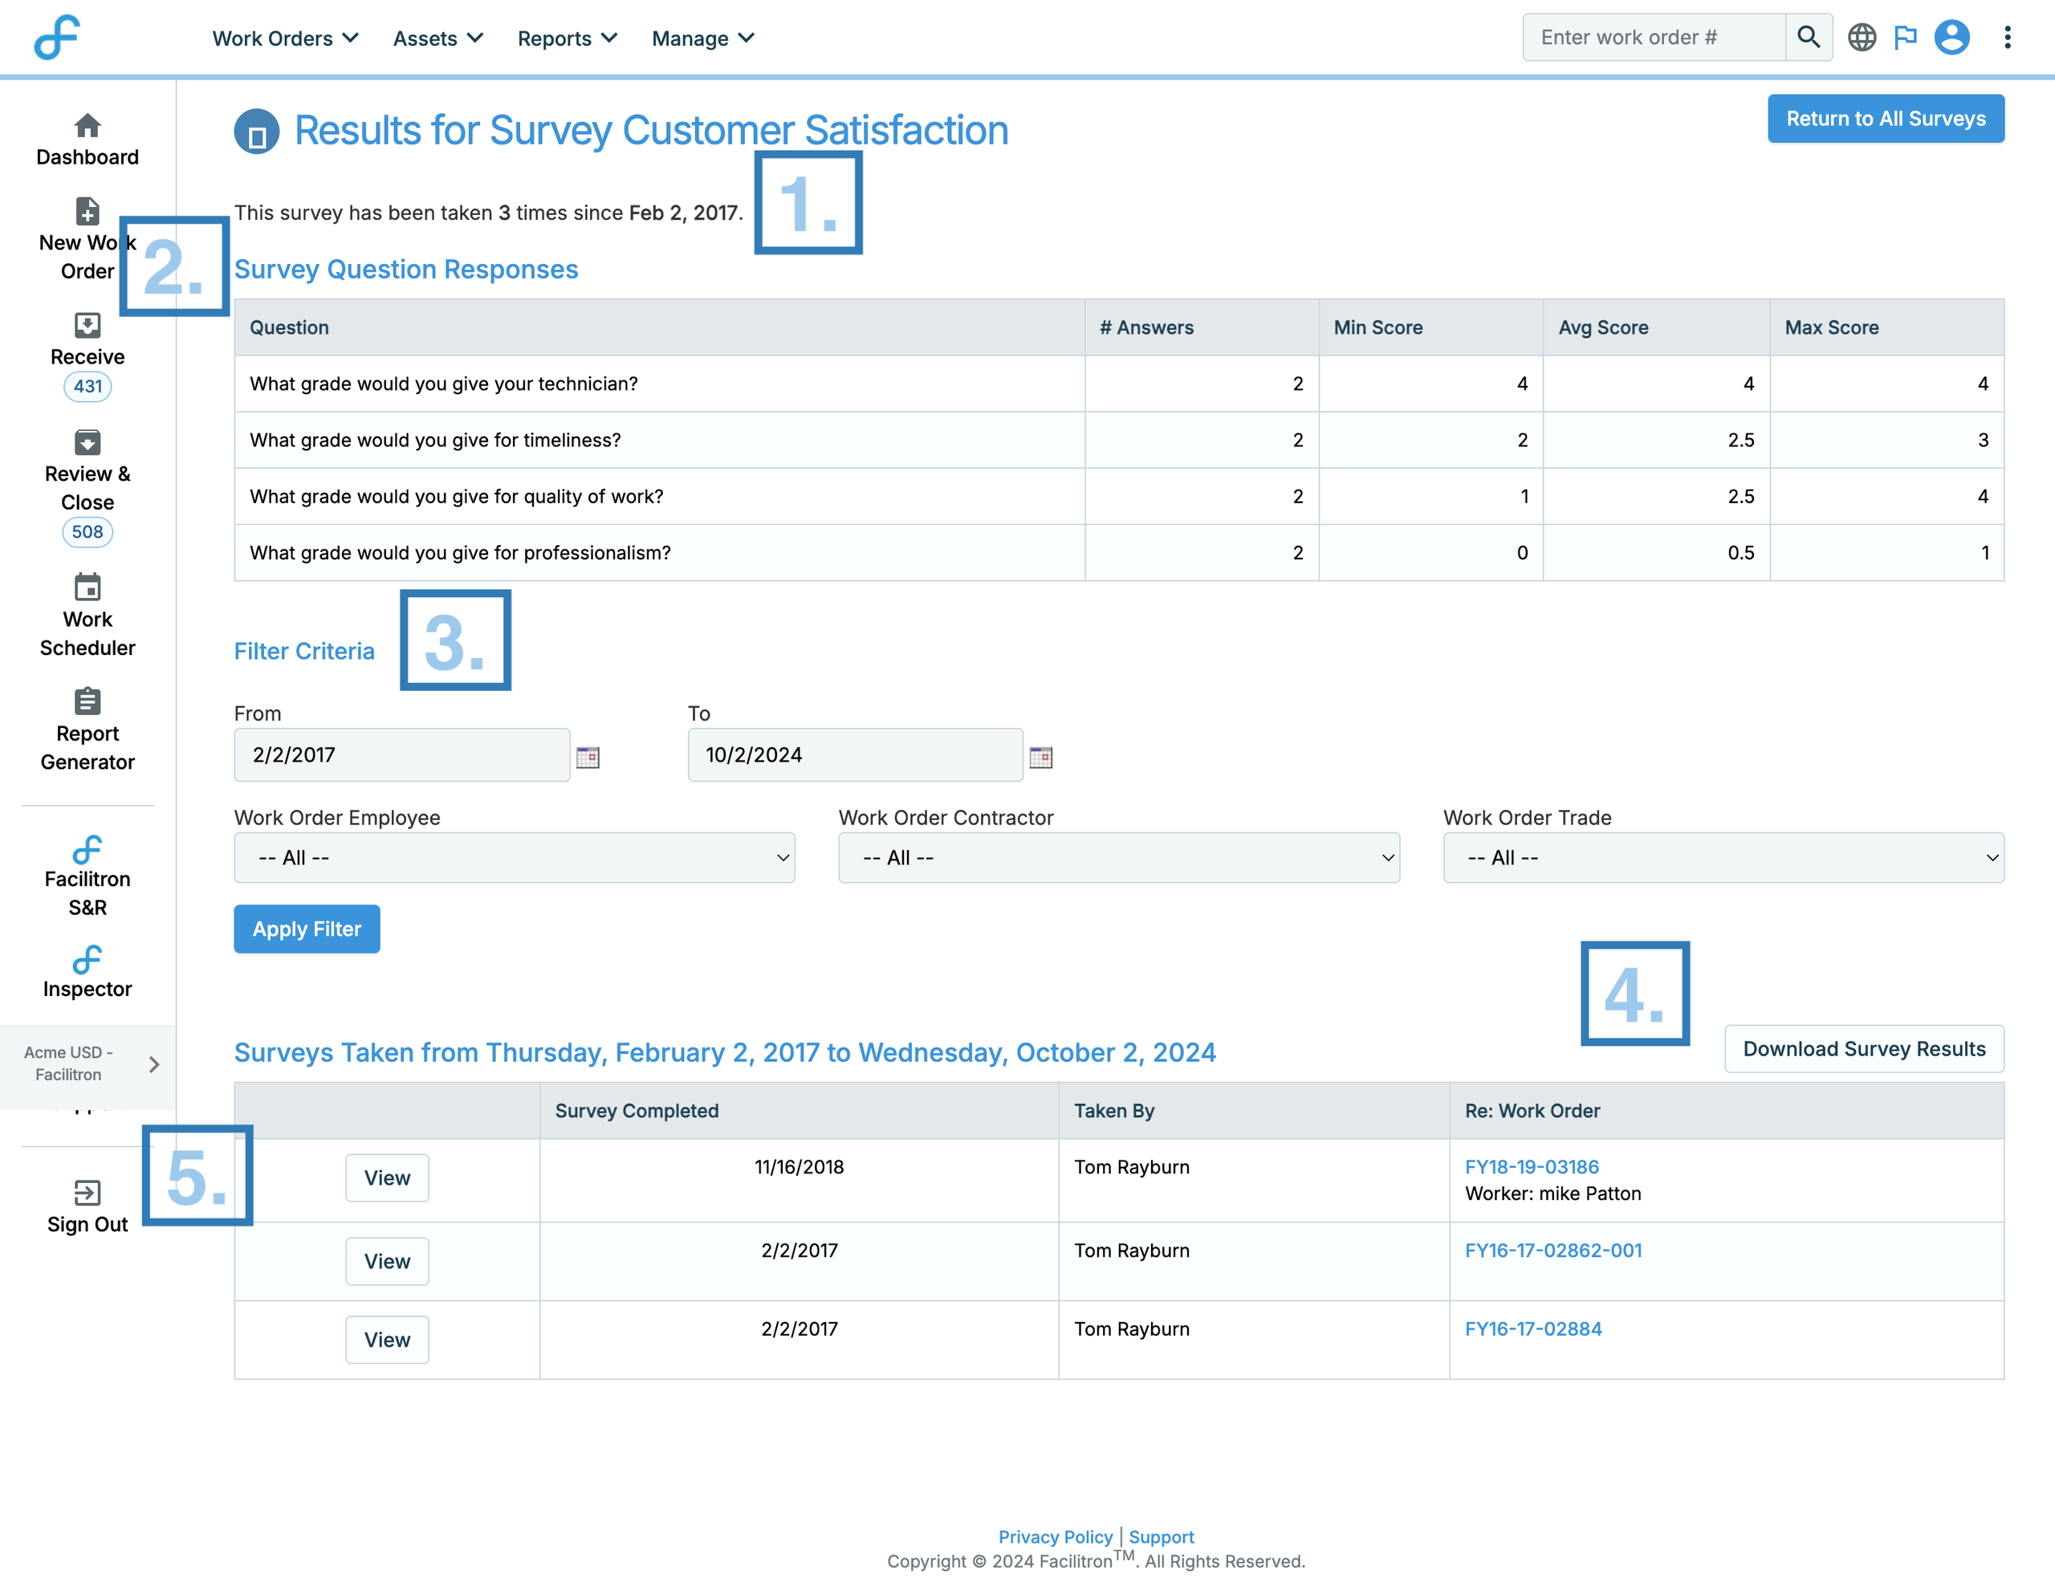Click Download Survey Results button

click(1863, 1048)
